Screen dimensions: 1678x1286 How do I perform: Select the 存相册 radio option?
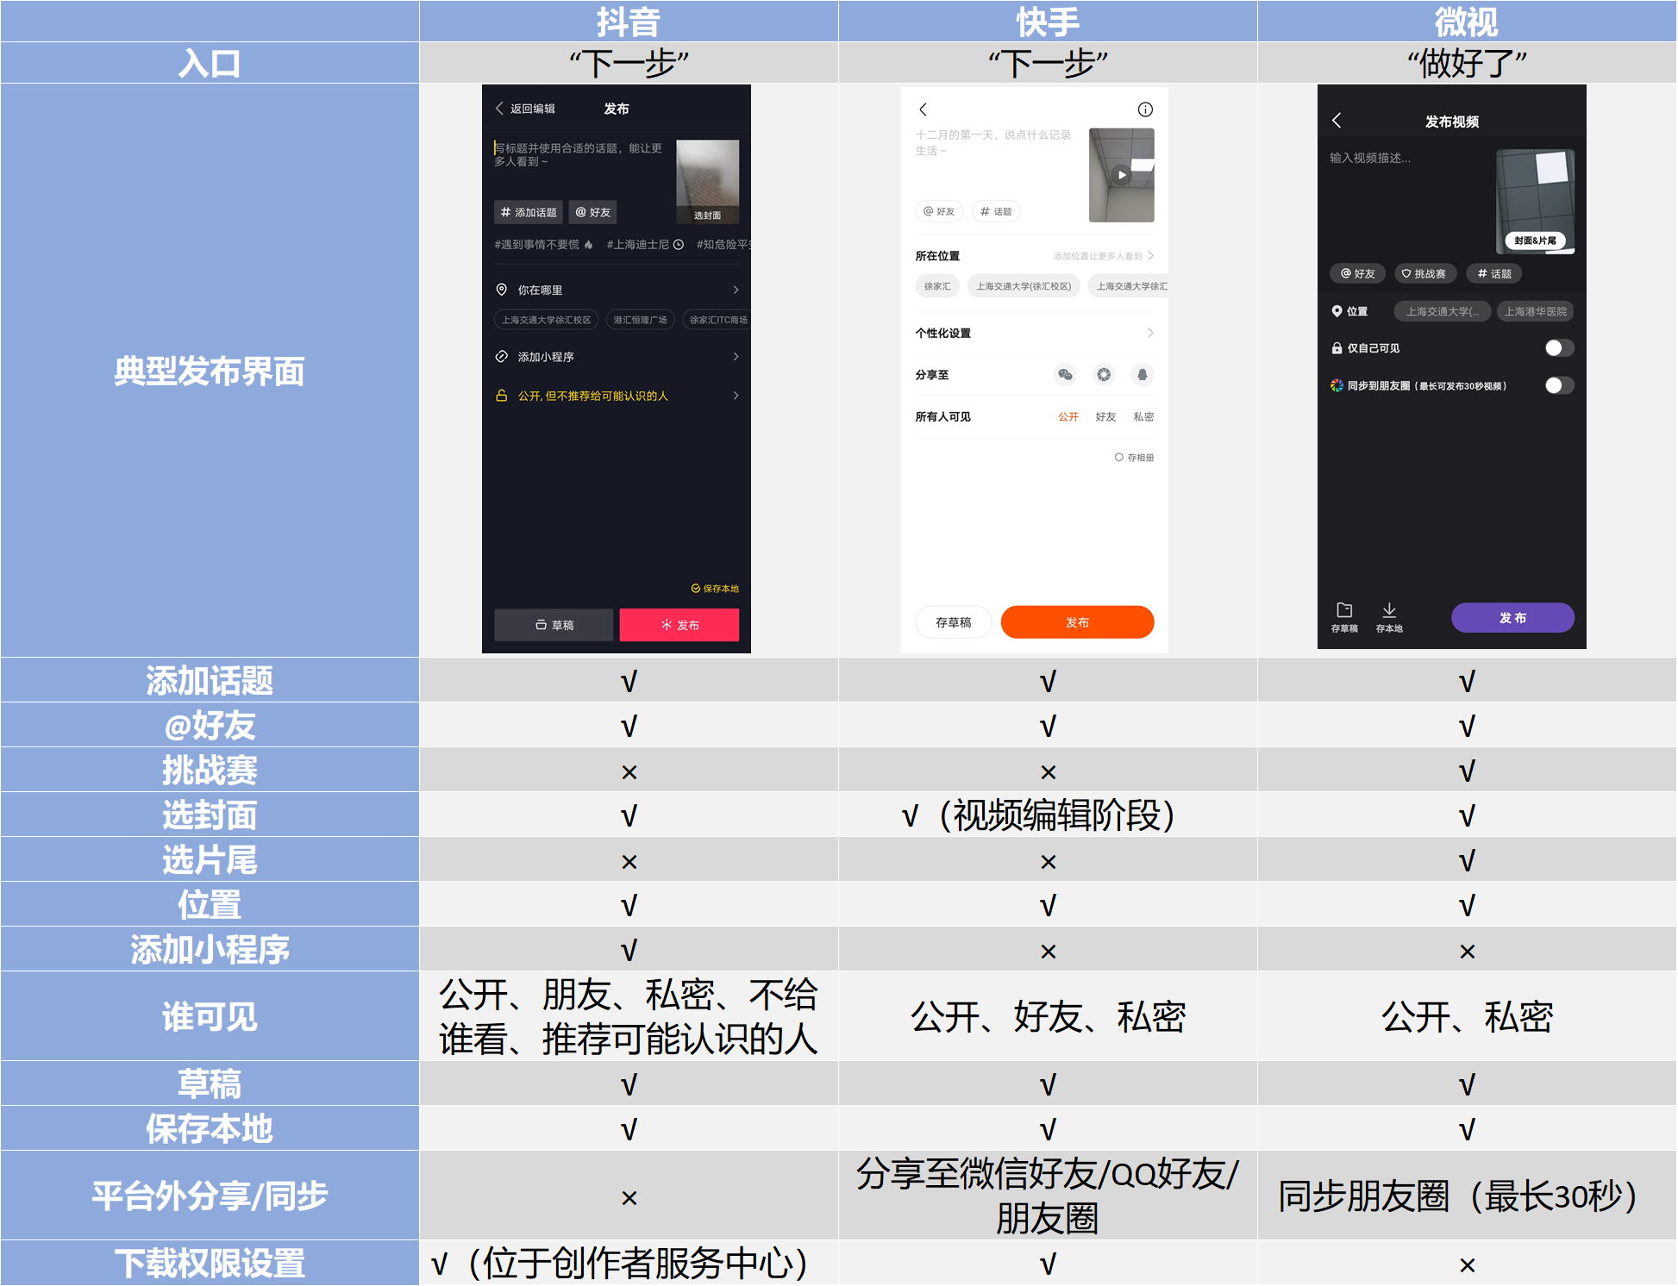pos(1119,458)
